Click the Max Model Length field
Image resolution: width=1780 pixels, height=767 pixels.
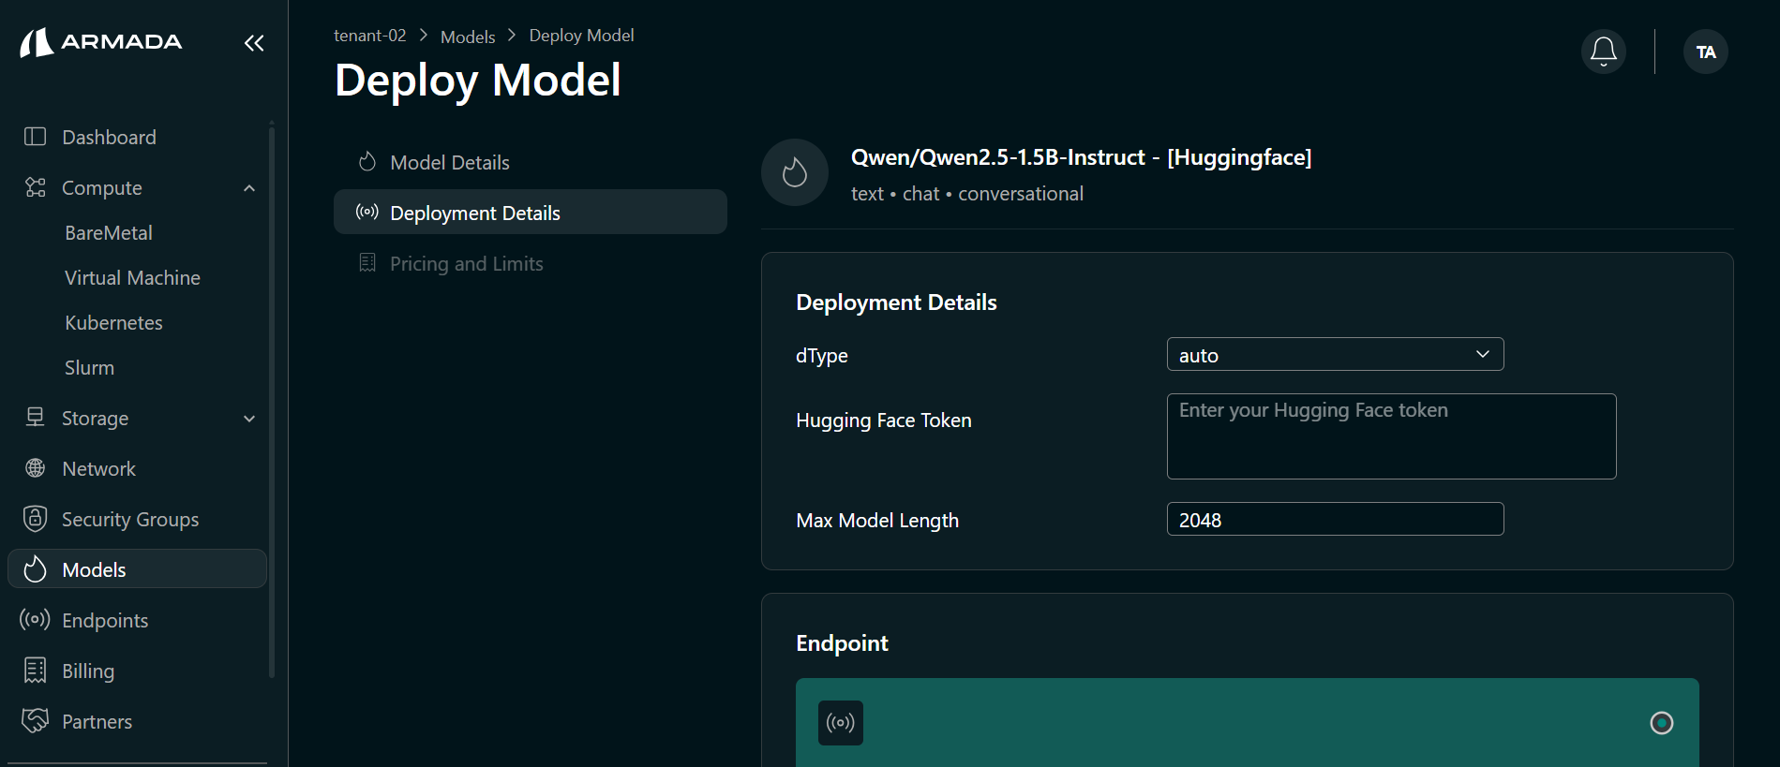1335,519
